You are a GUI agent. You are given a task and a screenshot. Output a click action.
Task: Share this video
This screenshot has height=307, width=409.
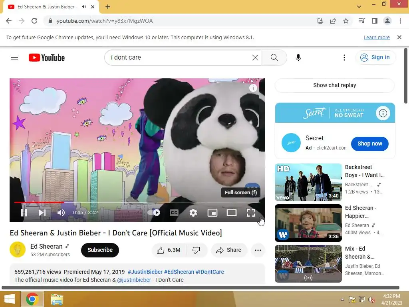(229, 250)
